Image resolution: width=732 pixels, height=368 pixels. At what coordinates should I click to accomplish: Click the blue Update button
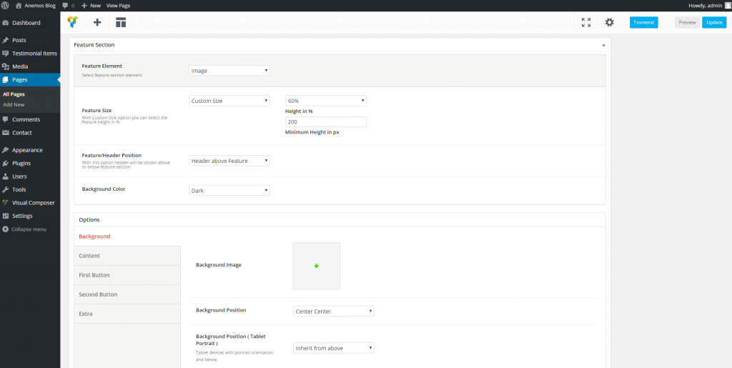713,22
